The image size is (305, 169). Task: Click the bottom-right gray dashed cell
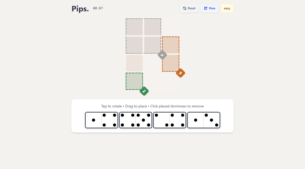pyautogui.click(x=152, y=45)
